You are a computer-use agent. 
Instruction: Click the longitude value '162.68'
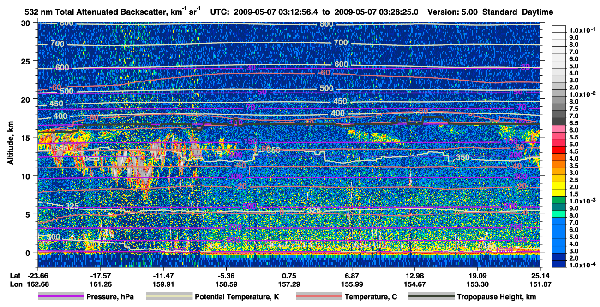[x=38, y=284]
